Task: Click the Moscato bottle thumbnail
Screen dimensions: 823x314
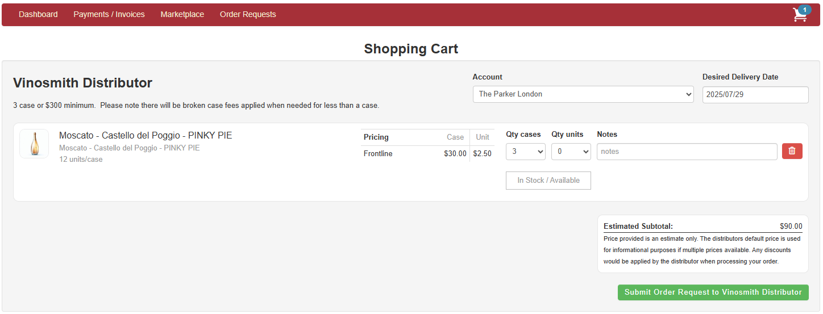Action: coord(34,144)
